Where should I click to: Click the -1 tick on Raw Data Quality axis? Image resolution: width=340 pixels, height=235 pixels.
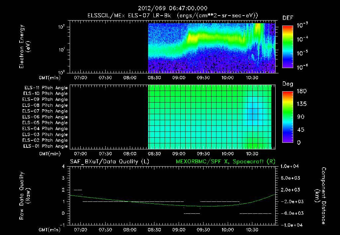point(62,225)
